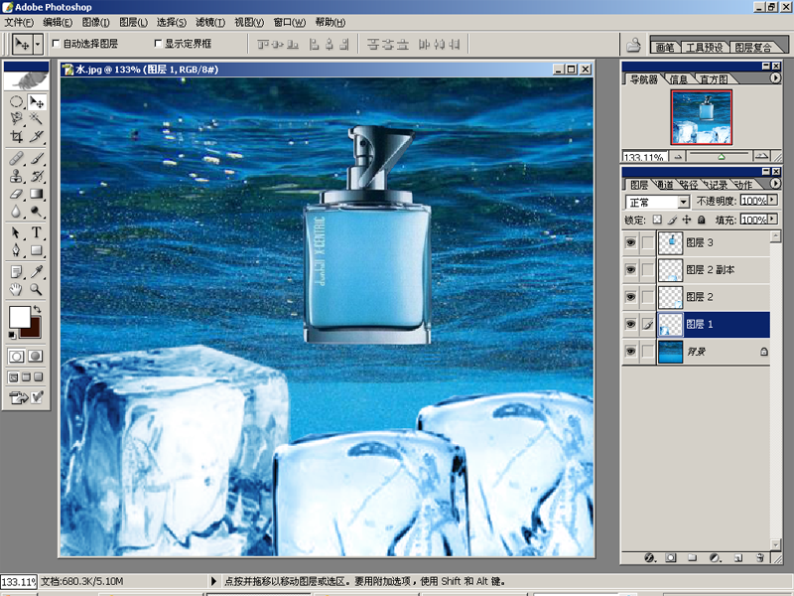The image size is (794, 596).
Task: Swap foreground and background colors
Action: 37,309
